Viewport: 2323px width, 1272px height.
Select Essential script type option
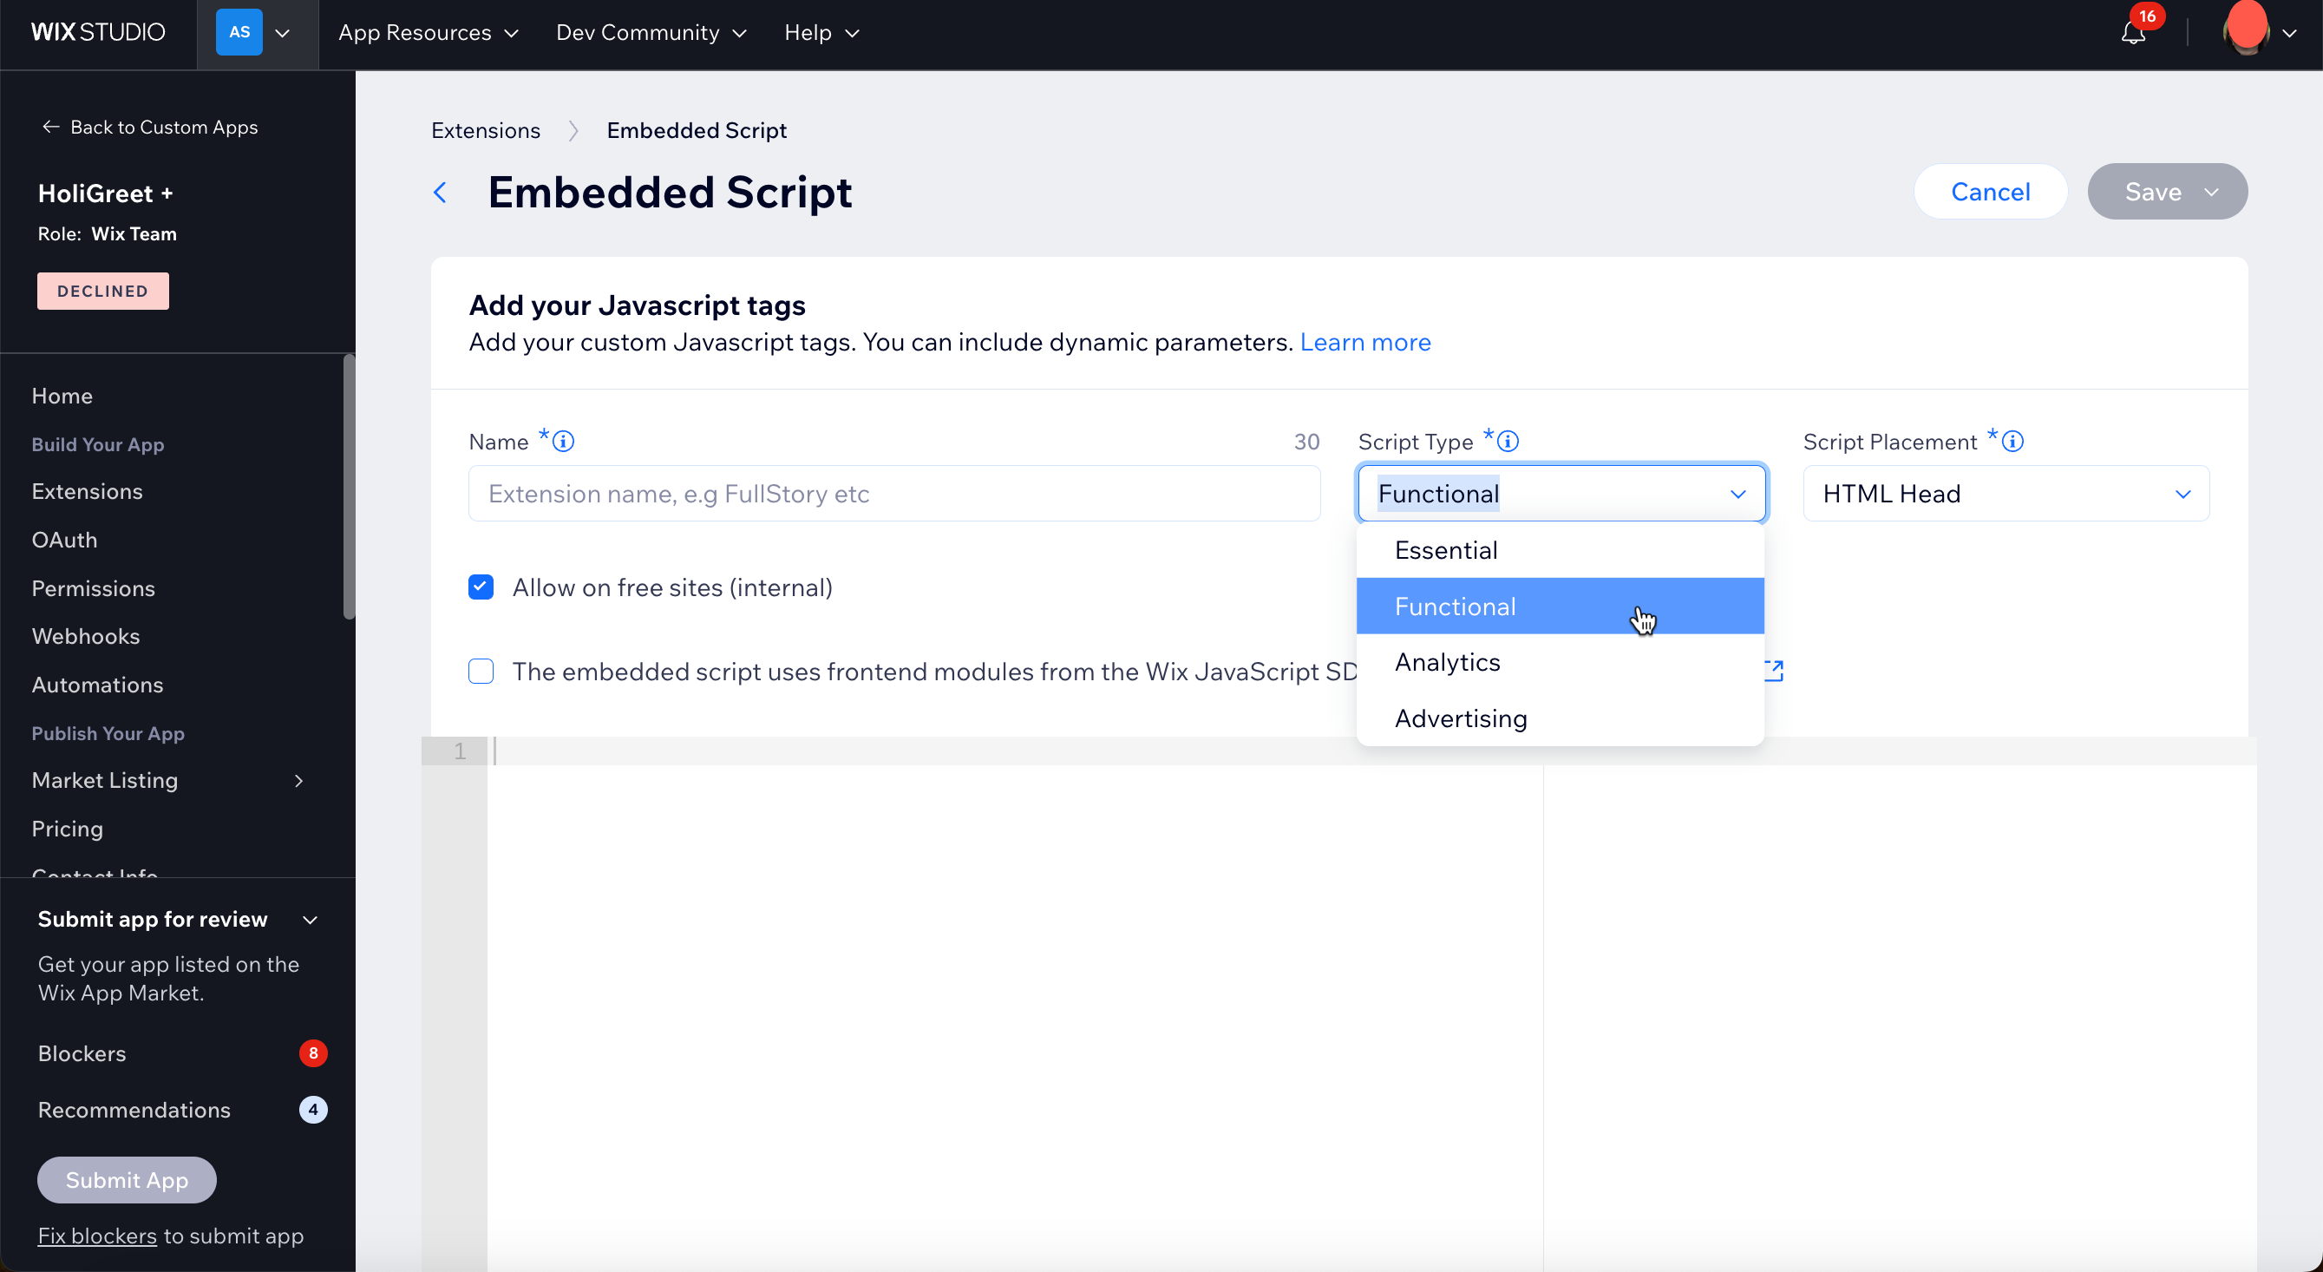click(x=1561, y=550)
